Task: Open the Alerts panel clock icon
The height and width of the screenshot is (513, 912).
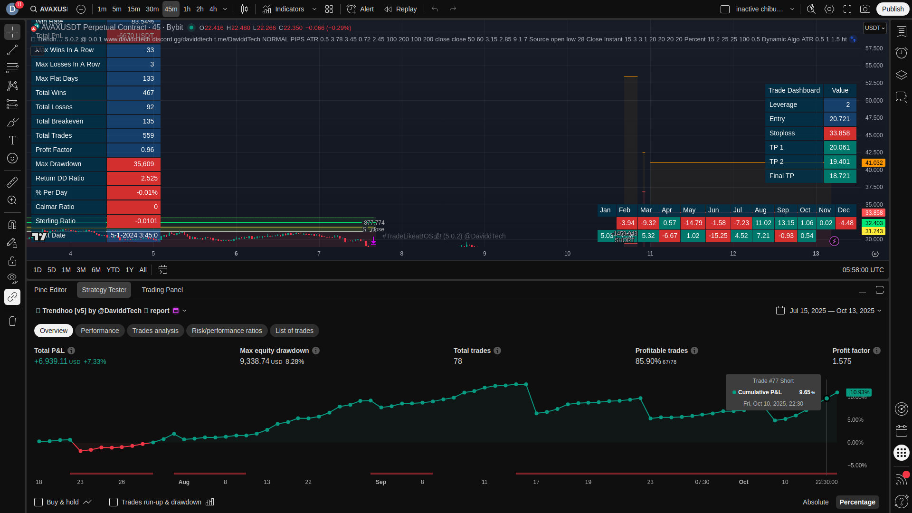Action: click(901, 53)
